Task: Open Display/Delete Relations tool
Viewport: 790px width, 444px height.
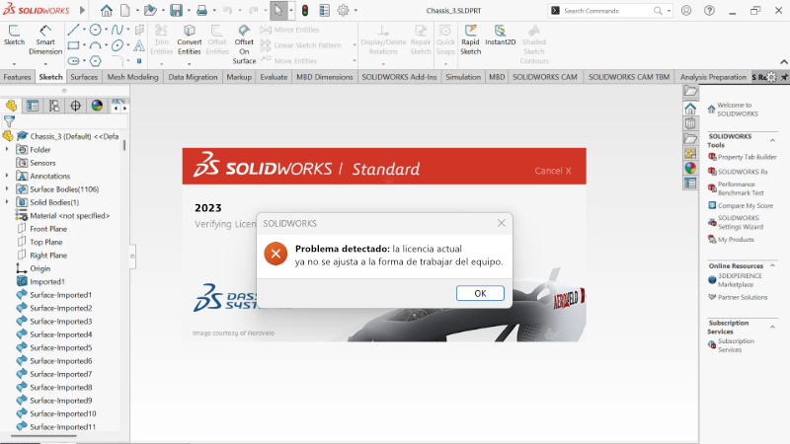Action: click(x=383, y=39)
